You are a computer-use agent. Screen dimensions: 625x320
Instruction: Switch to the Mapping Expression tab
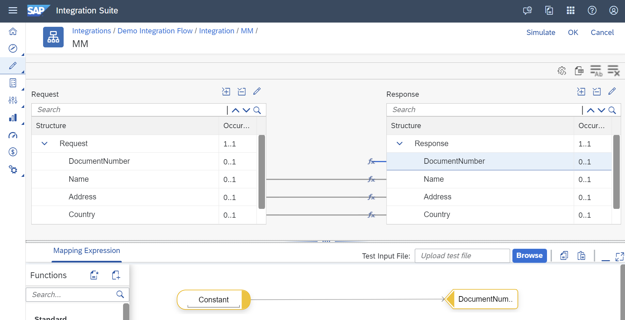[x=86, y=250]
